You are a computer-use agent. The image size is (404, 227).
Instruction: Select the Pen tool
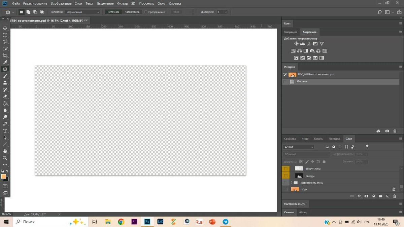click(x=5, y=124)
